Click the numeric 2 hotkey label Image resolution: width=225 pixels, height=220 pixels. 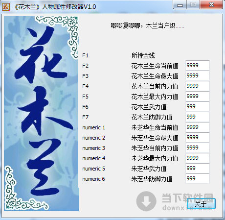(93, 138)
